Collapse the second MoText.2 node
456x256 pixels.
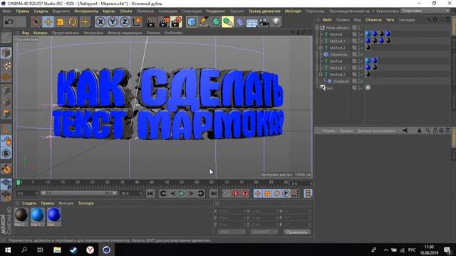pyautogui.click(x=321, y=75)
